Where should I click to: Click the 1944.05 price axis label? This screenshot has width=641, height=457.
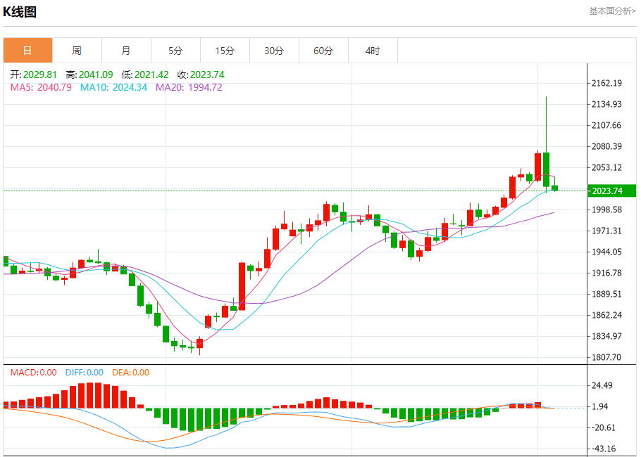(606, 252)
